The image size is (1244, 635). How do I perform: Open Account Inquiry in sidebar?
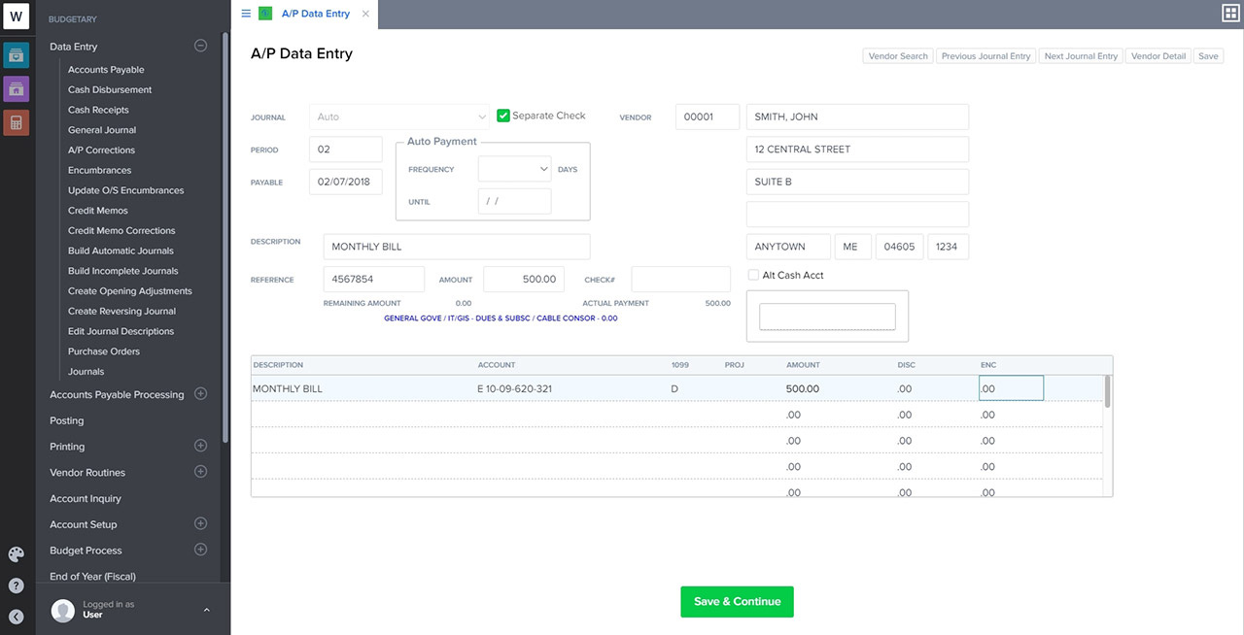pos(86,498)
